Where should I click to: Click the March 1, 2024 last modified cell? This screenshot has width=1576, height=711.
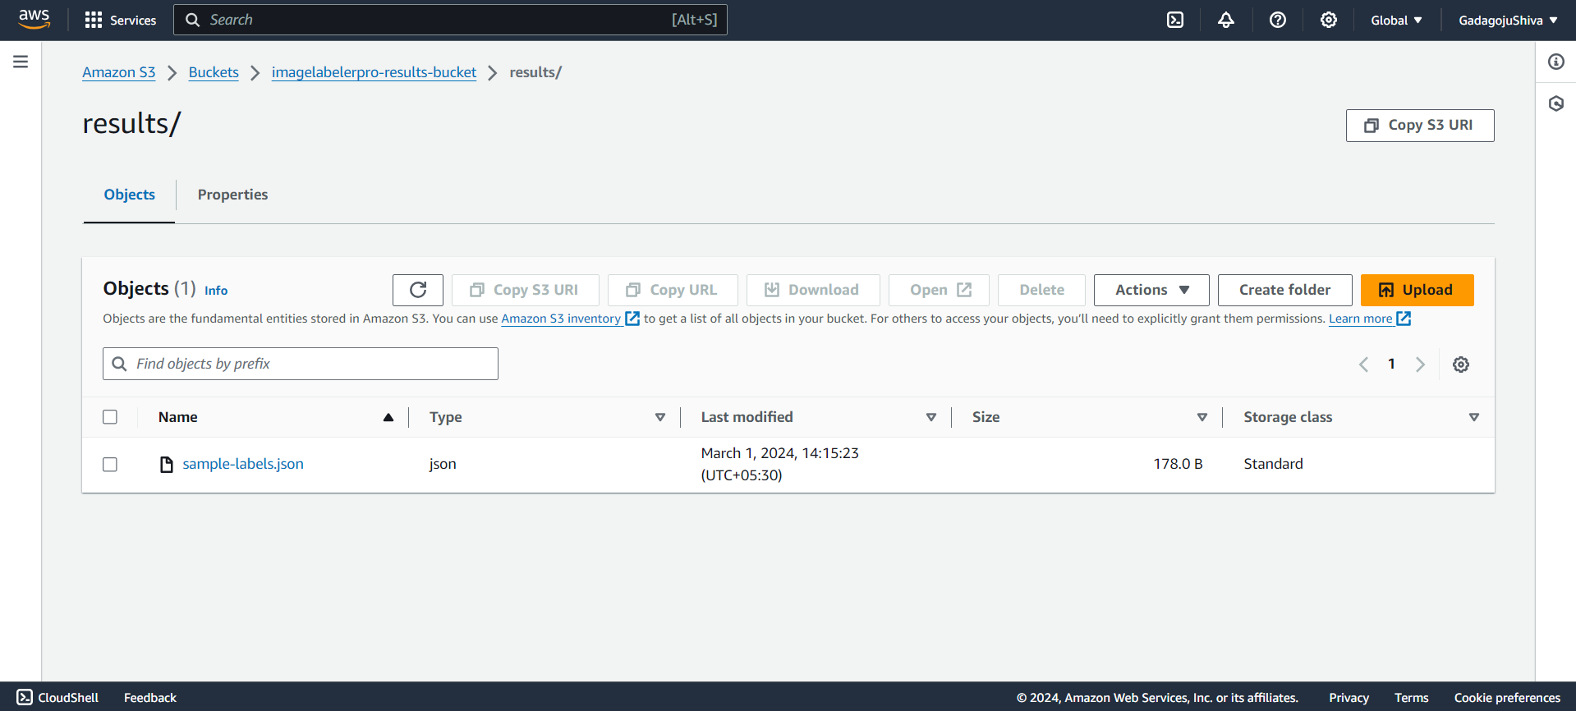[779, 464]
